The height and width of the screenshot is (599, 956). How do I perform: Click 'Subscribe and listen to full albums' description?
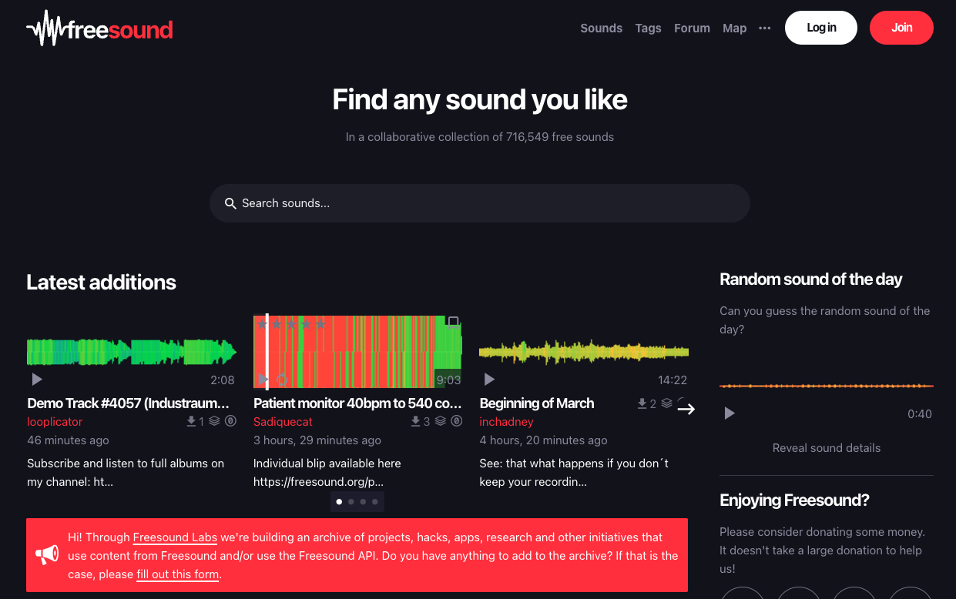(126, 473)
